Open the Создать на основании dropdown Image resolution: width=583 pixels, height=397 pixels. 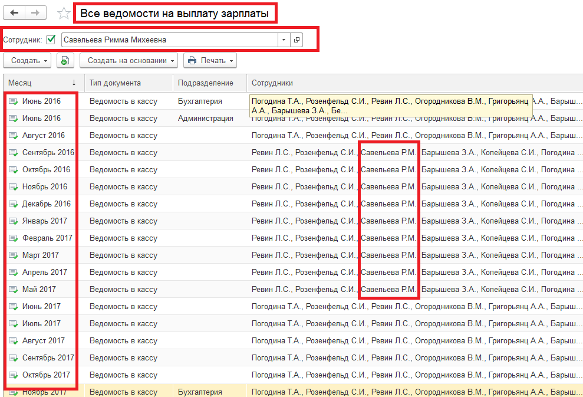tap(129, 60)
